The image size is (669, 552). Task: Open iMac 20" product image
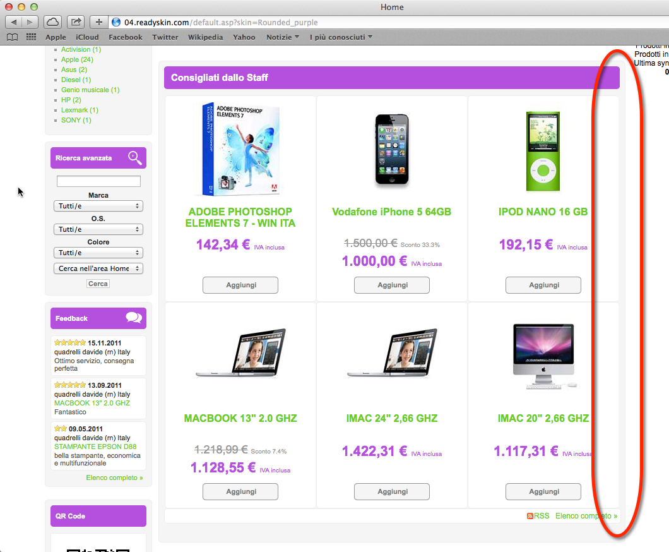[x=544, y=356]
